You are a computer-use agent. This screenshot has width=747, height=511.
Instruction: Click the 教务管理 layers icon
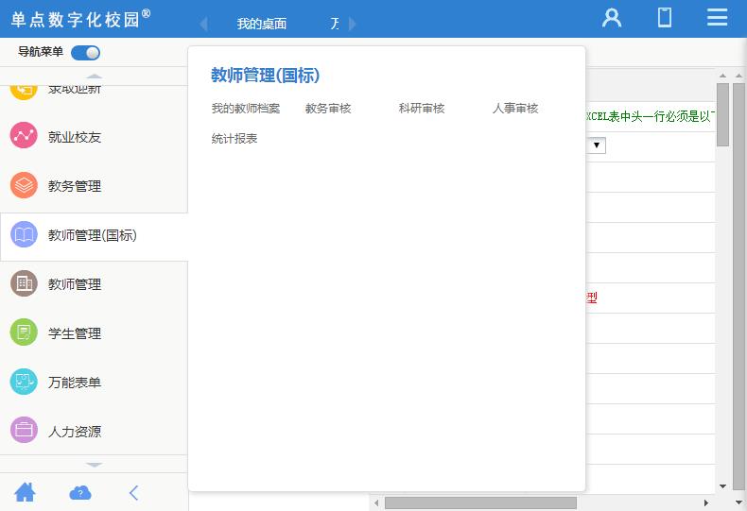pyautogui.click(x=24, y=184)
